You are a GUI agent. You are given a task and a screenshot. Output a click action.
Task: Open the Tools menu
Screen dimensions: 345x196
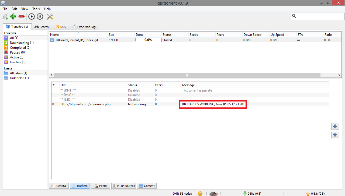click(x=36, y=9)
